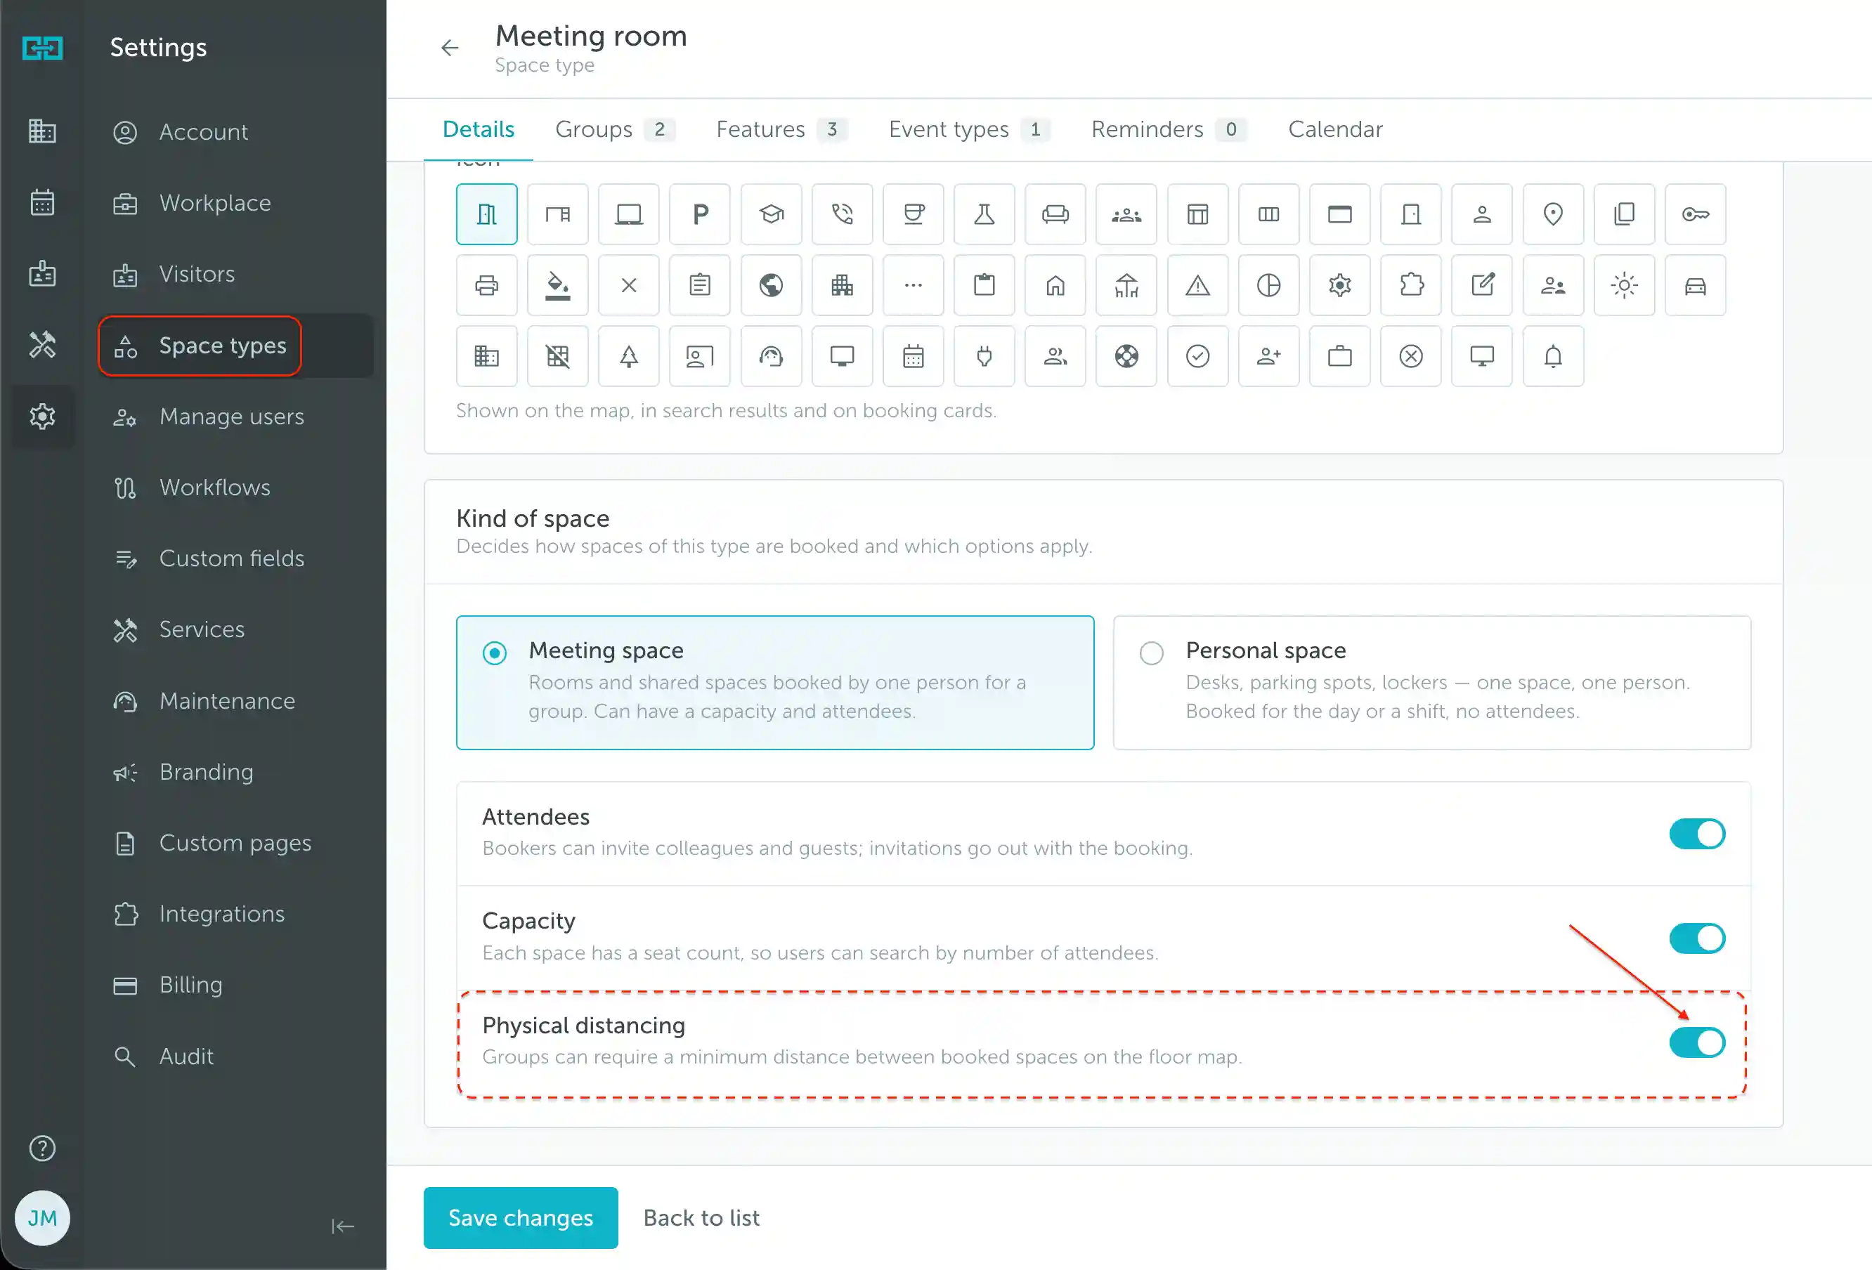Choose the globe icon
The image size is (1872, 1270).
click(771, 285)
